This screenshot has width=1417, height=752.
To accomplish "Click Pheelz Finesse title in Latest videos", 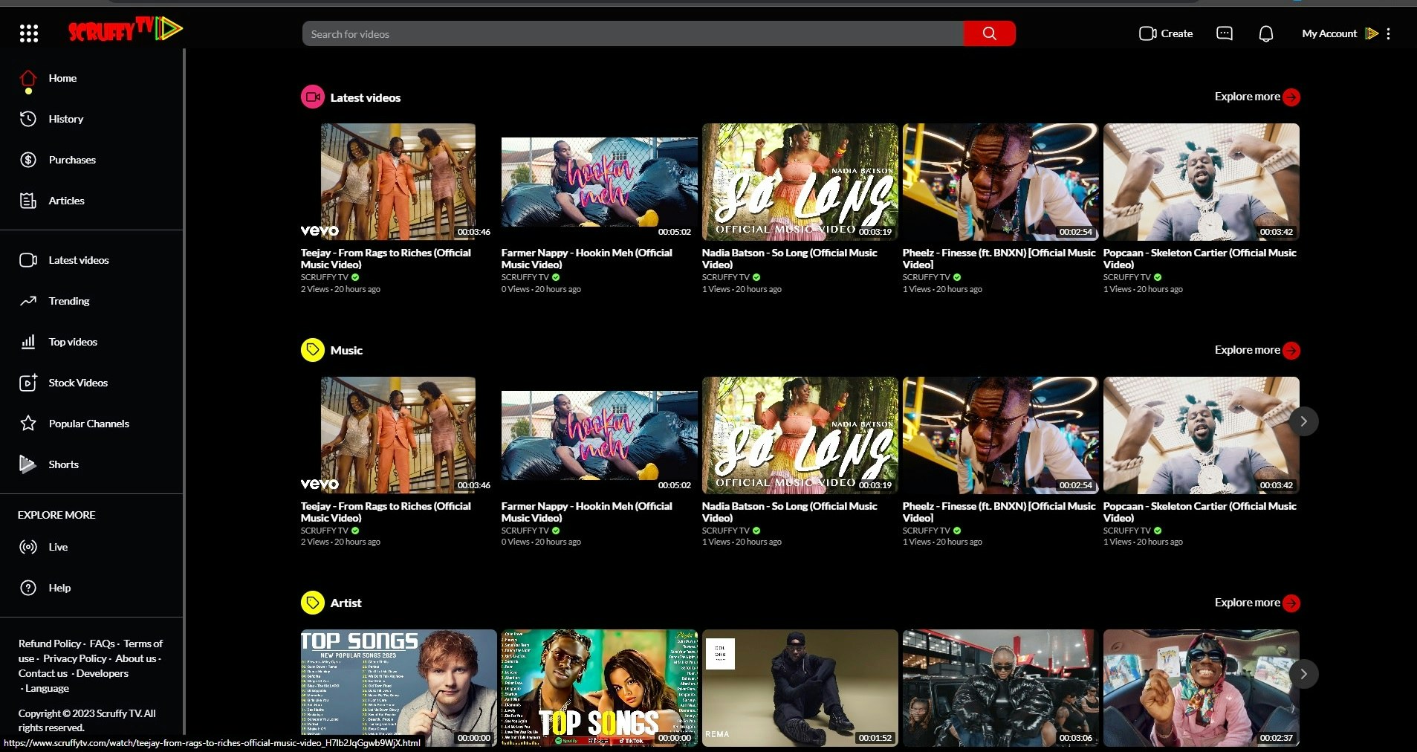I will (x=999, y=259).
